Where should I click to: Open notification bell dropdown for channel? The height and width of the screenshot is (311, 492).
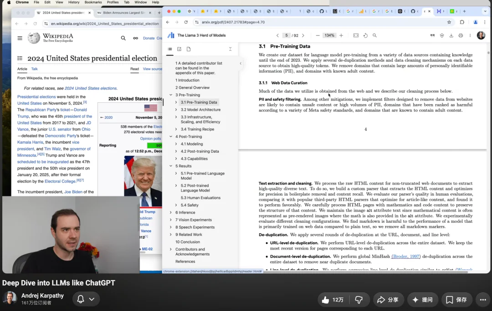click(x=86, y=299)
